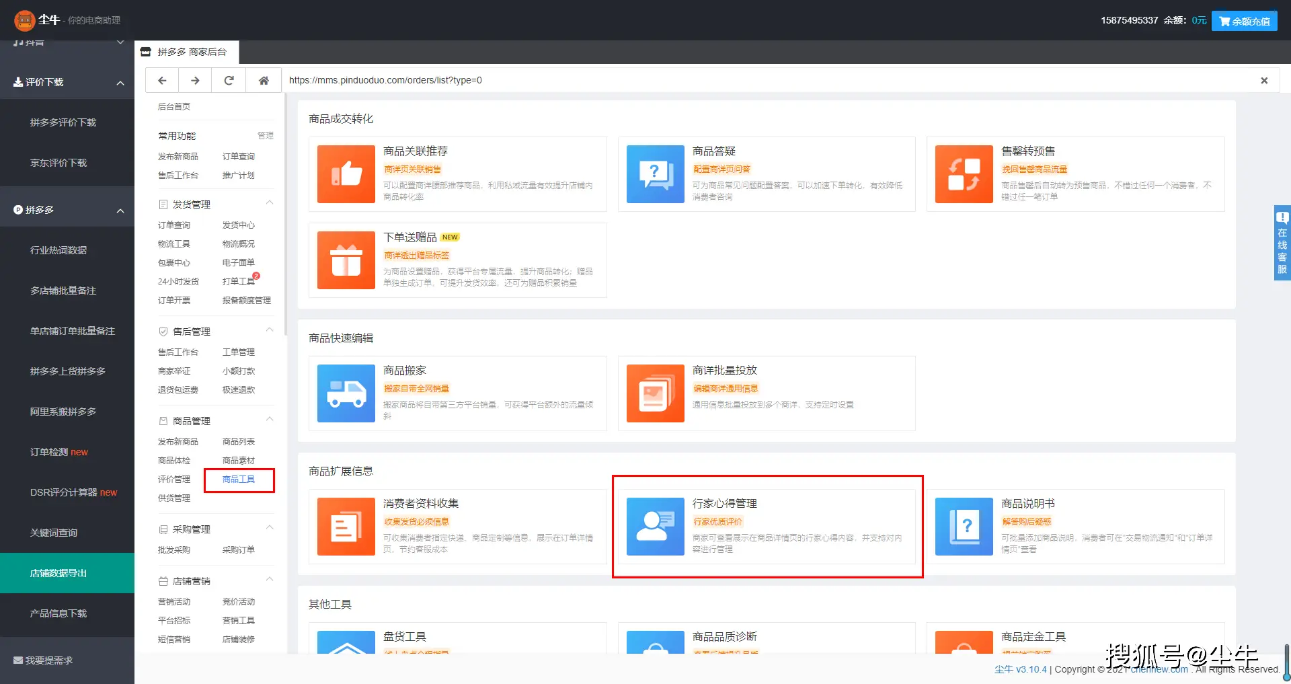1291x684 pixels.
Task: Click the browser back arrow button
Action: (x=162, y=81)
